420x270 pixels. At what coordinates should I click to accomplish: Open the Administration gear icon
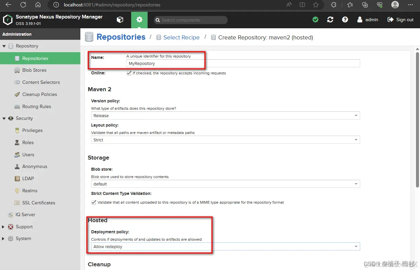(x=139, y=20)
